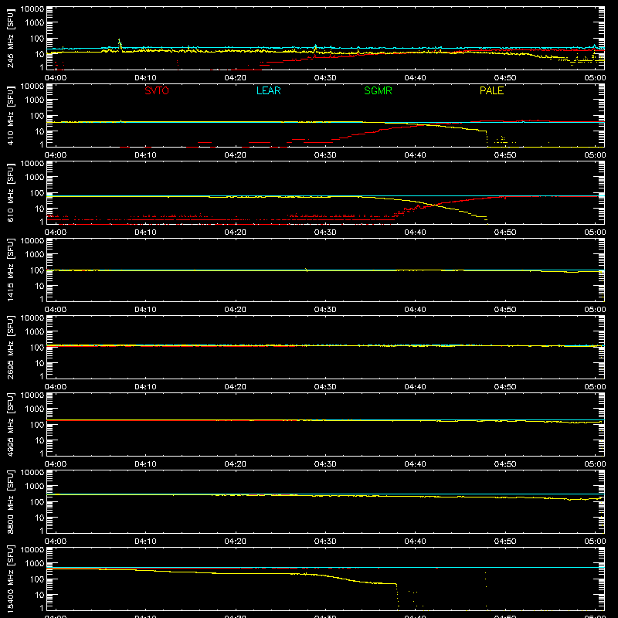The width and height of the screenshot is (618, 618).
Task: Click the 100 tick label of the 610 MHz plot
Action: [x=37, y=192]
